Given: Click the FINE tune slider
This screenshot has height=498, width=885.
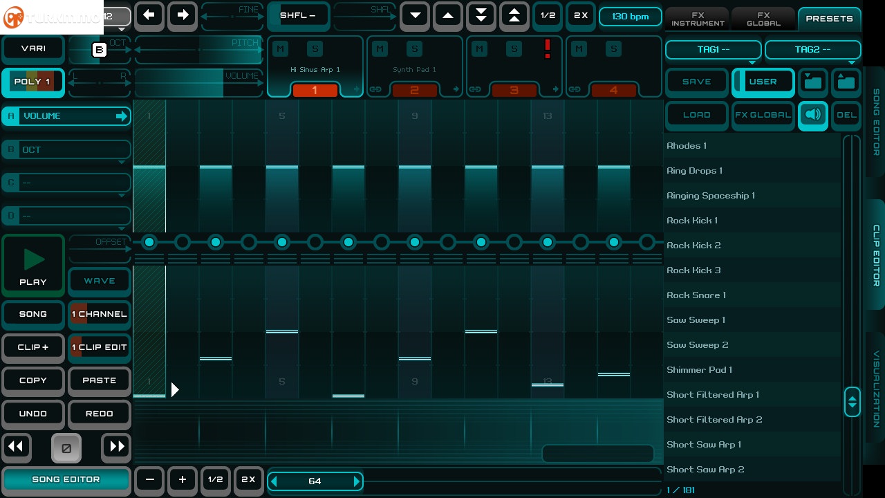Looking at the screenshot, I should click(x=232, y=15).
